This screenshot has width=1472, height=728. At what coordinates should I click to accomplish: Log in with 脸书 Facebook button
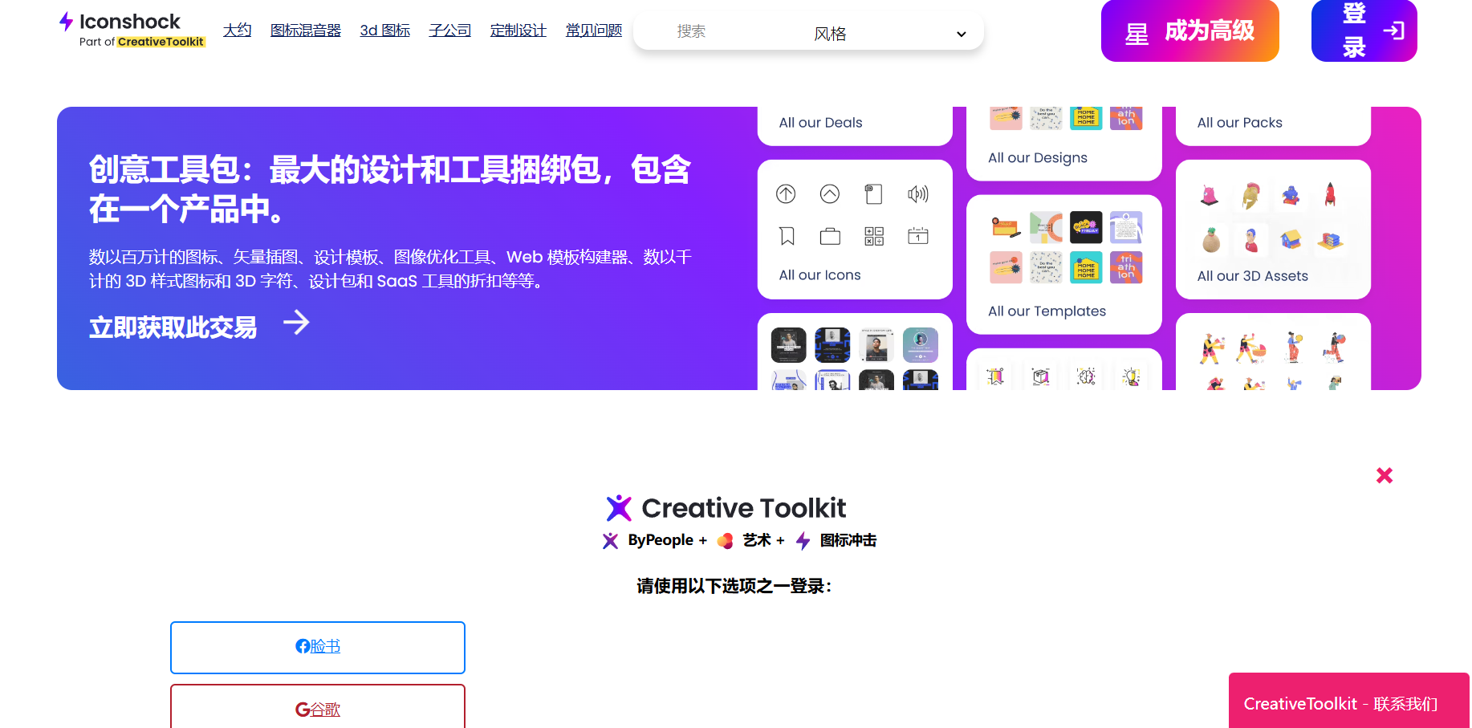(318, 647)
